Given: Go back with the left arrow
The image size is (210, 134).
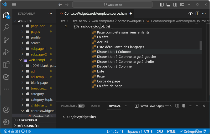Looking at the screenshot, I should point(60,5).
